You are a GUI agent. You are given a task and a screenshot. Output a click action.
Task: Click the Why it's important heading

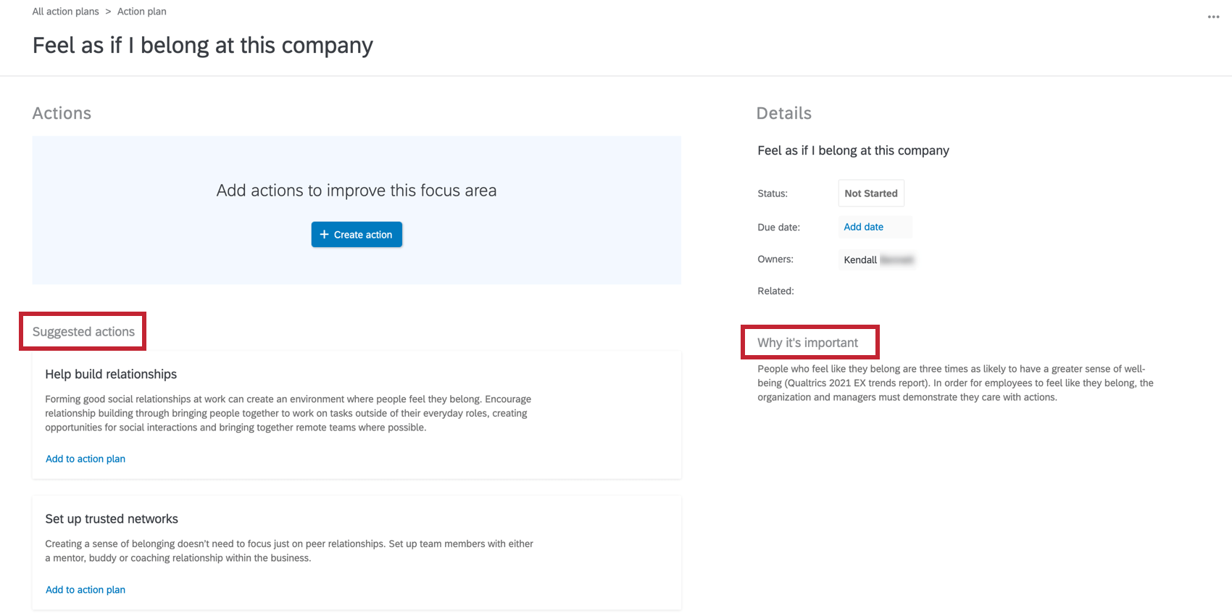pos(807,343)
